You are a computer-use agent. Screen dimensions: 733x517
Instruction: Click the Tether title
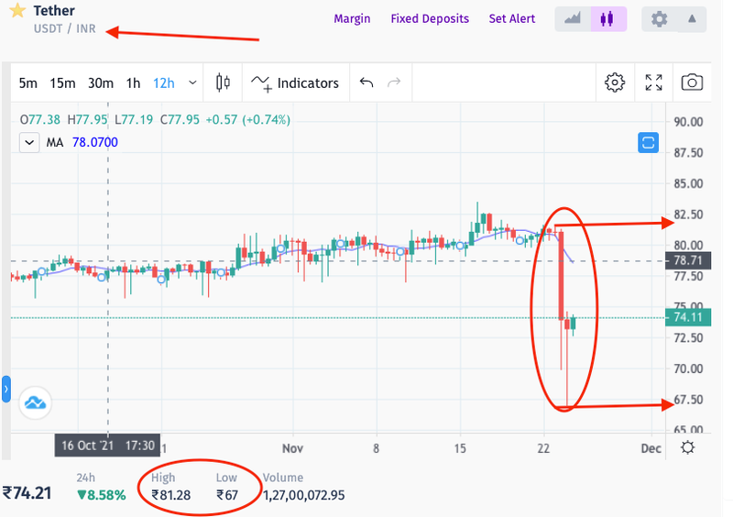coord(54,10)
